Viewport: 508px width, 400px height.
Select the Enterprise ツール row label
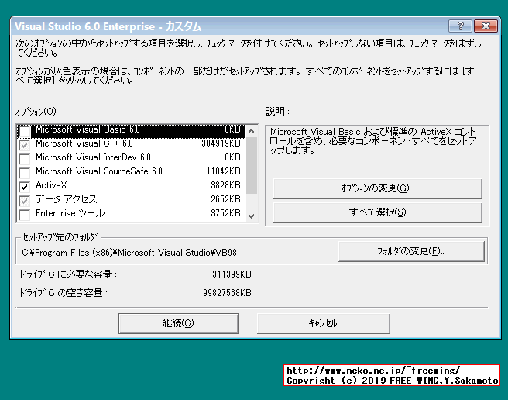click(x=70, y=213)
